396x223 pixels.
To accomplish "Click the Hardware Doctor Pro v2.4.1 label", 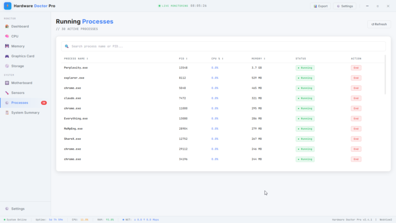I will (x=352, y=220).
